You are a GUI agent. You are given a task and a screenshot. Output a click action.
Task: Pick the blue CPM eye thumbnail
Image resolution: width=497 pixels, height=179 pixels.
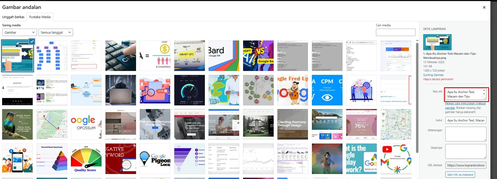[x=327, y=90]
